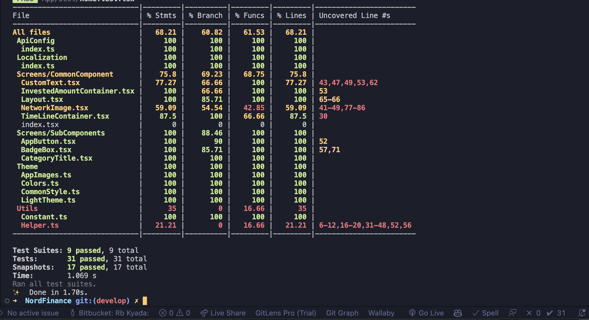Click NetworkImage uncovered lines 41-49,77-86

pyautogui.click(x=342, y=108)
